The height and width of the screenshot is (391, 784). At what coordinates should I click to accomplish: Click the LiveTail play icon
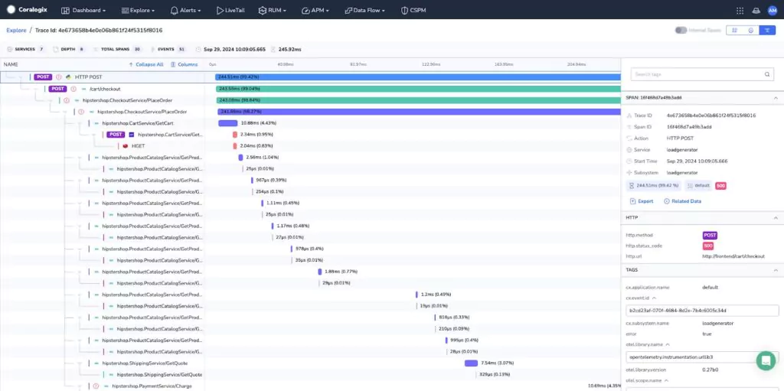click(220, 11)
